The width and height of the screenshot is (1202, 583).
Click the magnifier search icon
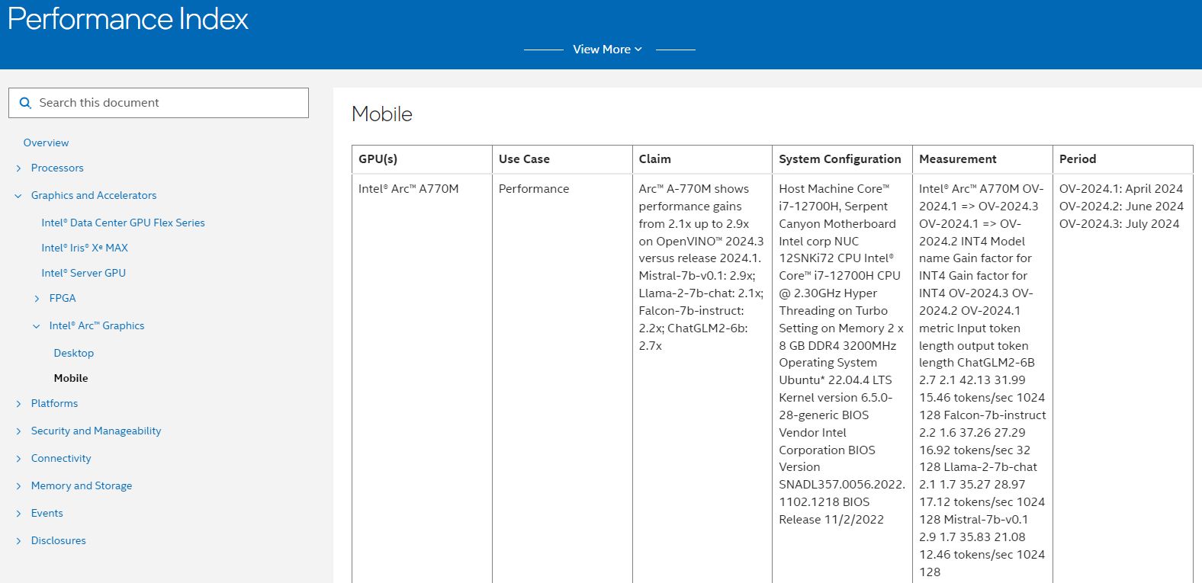pos(25,103)
